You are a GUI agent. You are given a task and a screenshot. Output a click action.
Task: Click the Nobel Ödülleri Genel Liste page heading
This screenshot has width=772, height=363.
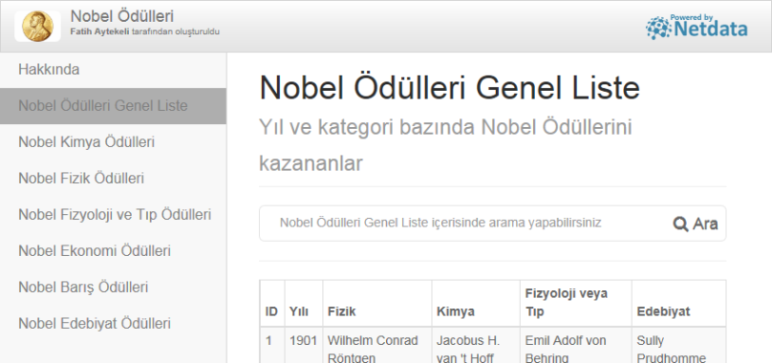pos(449,88)
